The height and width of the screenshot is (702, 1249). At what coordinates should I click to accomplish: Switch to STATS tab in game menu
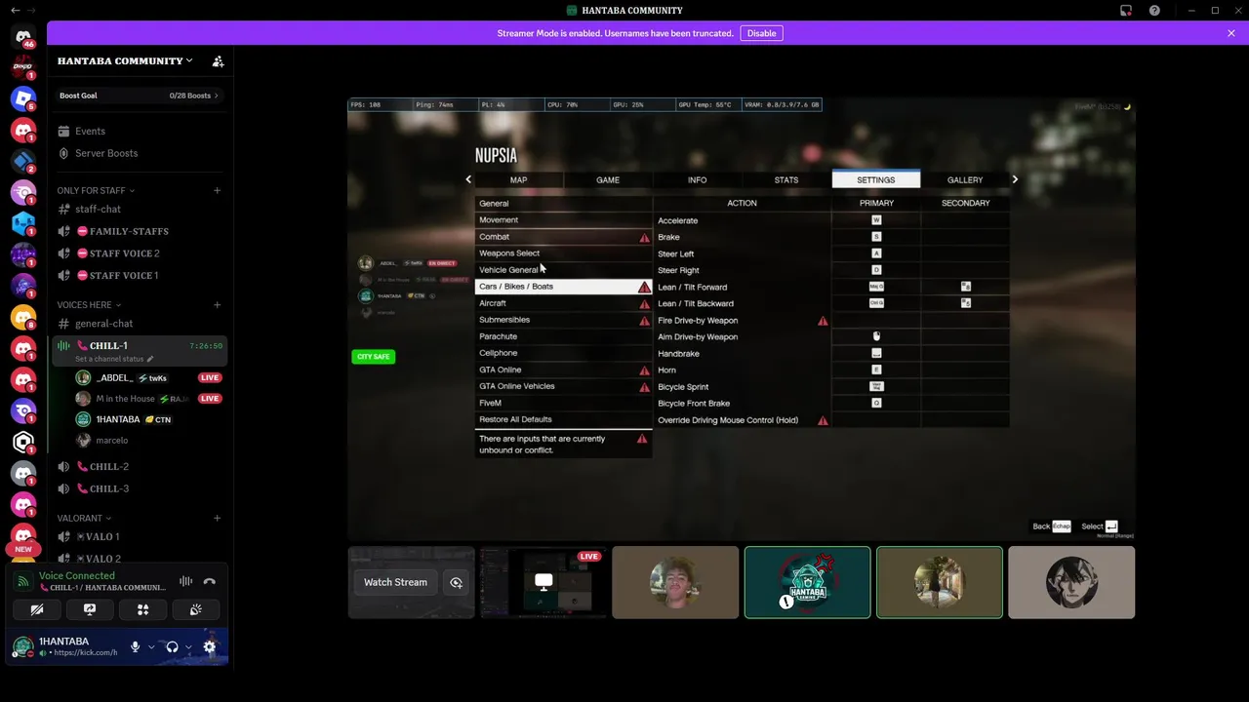coord(786,179)
